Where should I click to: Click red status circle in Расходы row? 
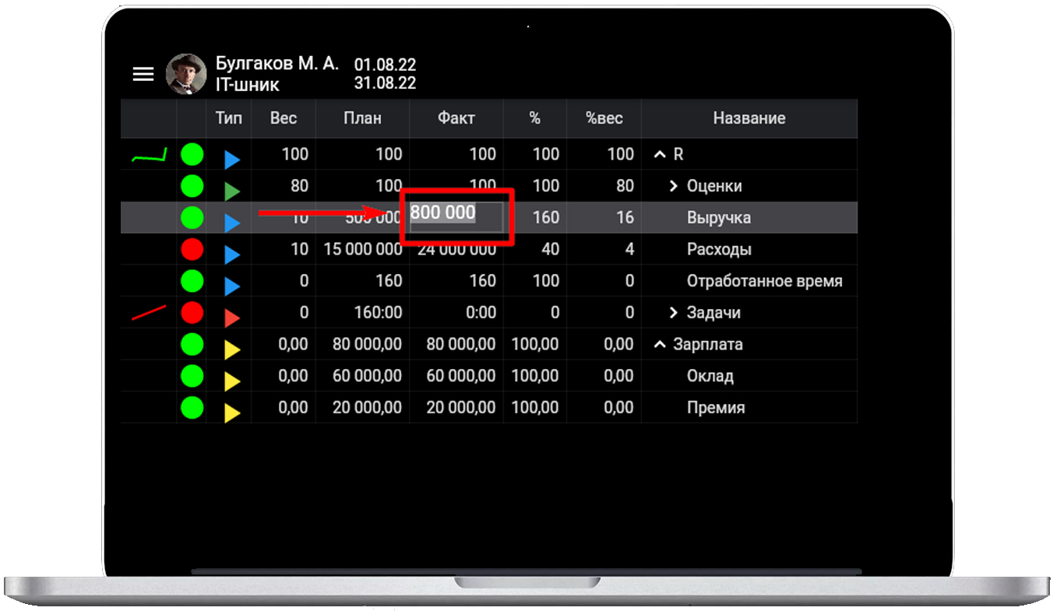point(192,250)
